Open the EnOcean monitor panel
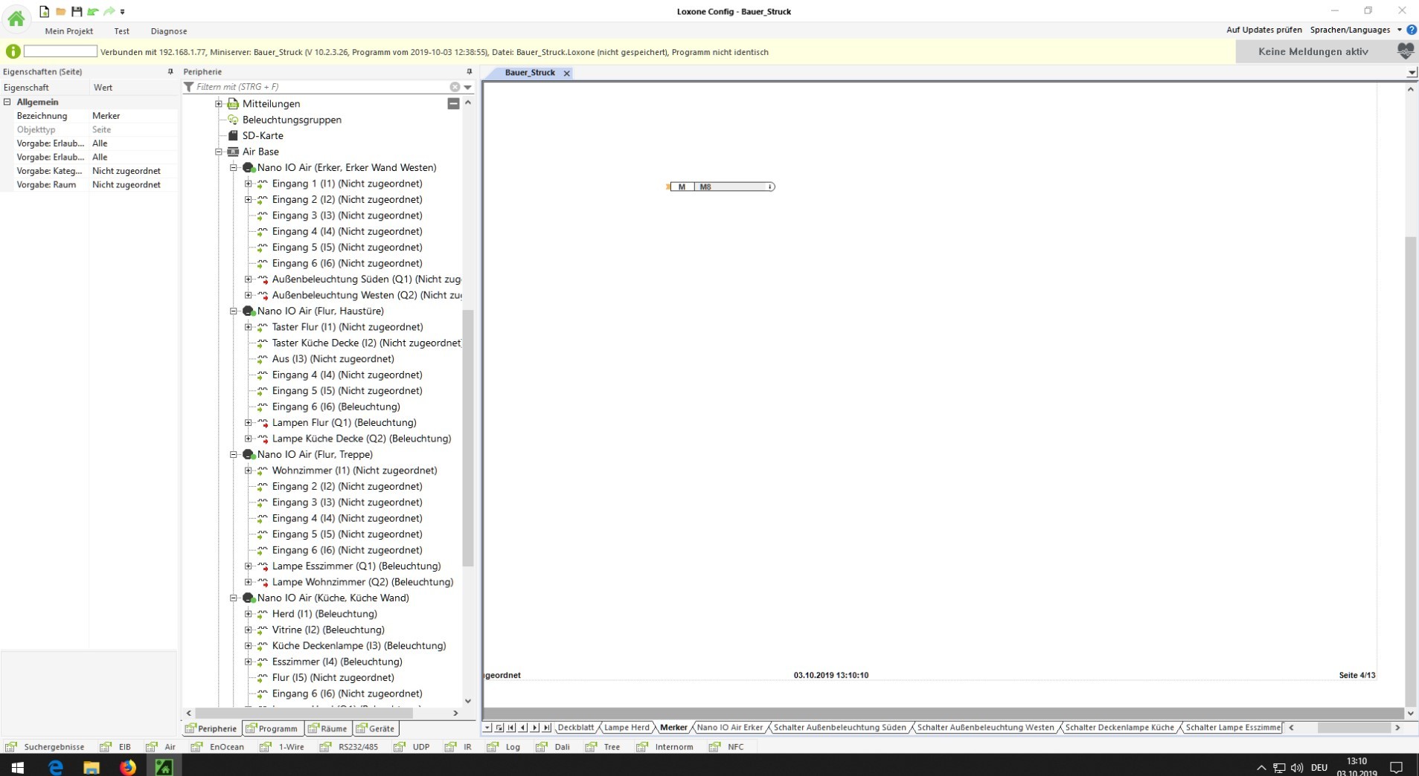1419x776 pixels. point(217,747)
